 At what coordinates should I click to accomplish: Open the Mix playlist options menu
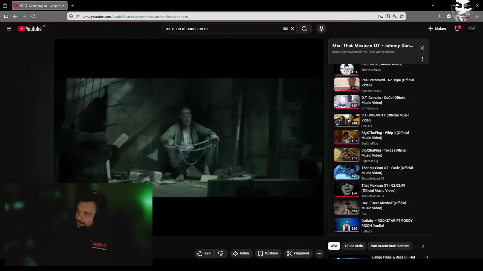pos(422,59)
